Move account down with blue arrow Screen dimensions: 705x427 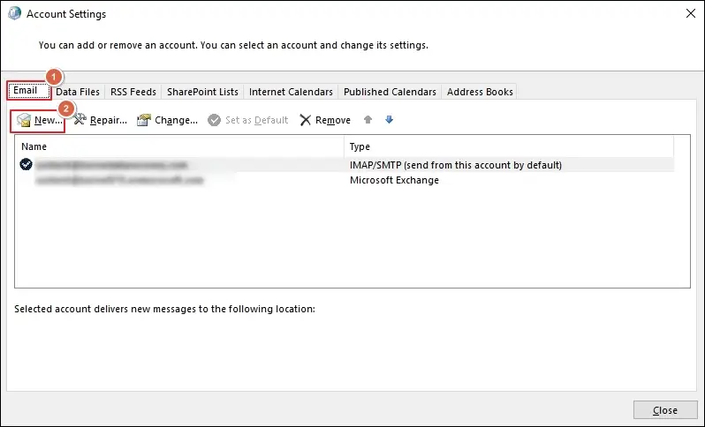(390, 119)
